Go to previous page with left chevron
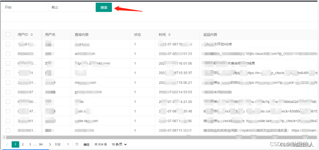 7,145
